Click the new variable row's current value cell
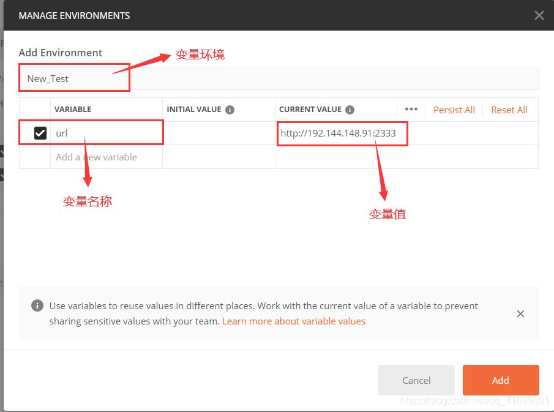Image resolution: width=554 pixels, height=412 pixels. pyautogui.click(x=406, y=157)
